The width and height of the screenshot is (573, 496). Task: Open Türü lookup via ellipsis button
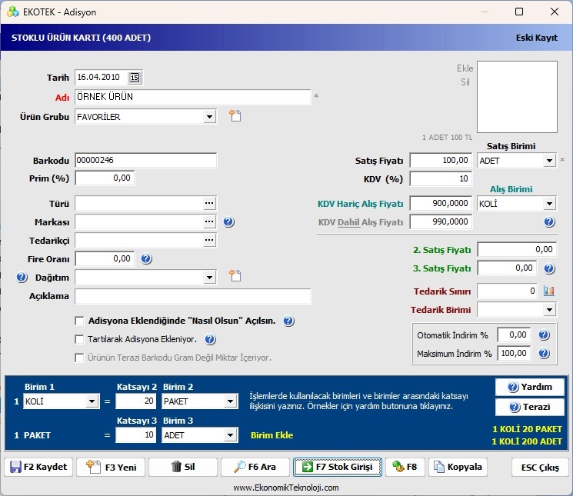click(209, 203)
